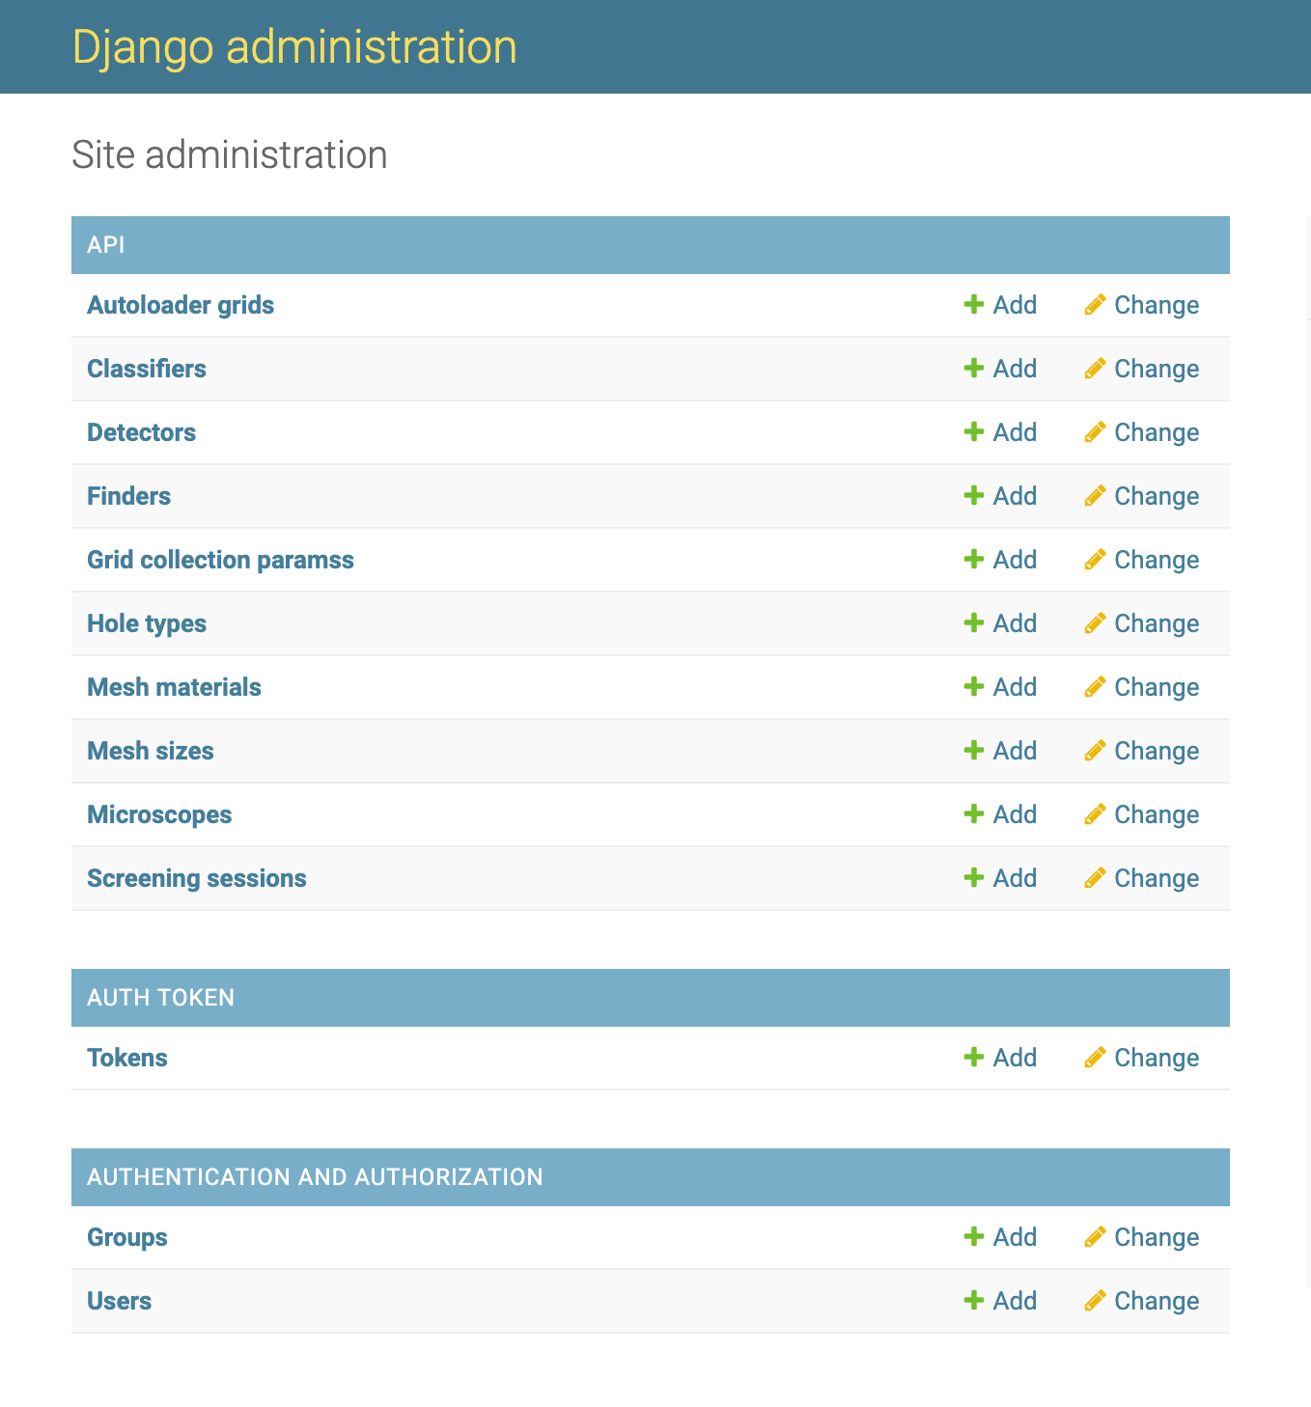Open the Auth Token section header

pyautogui.click(x=161, y=998)
